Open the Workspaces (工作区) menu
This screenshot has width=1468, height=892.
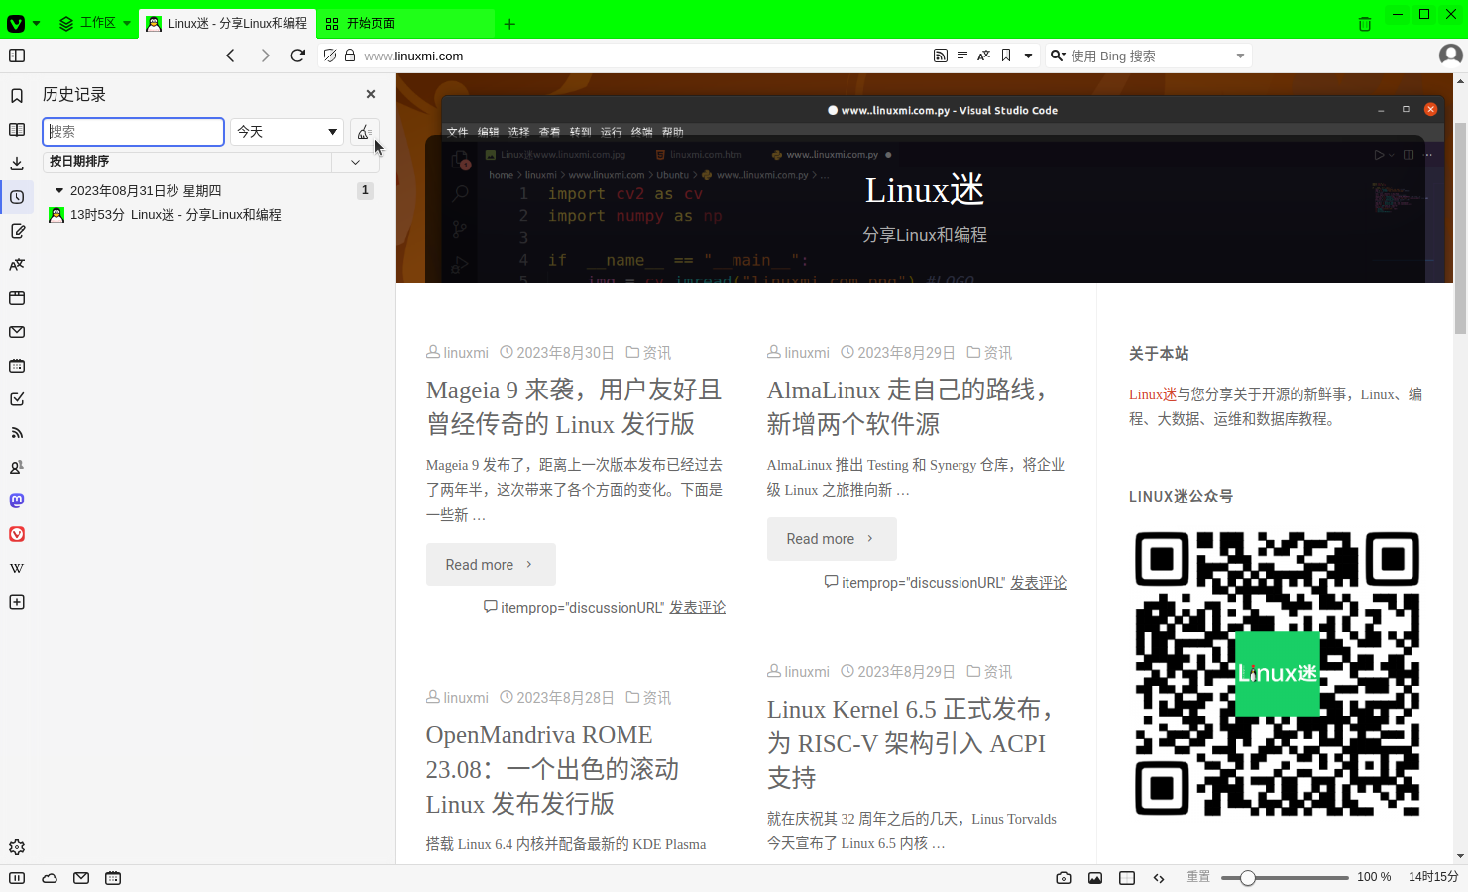(95, 23)
